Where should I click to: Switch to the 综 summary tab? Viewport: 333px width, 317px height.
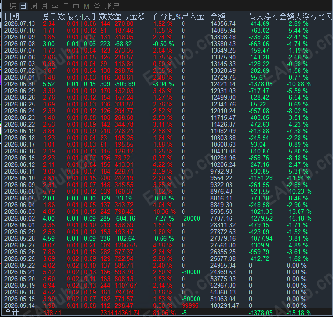(12, 6)
